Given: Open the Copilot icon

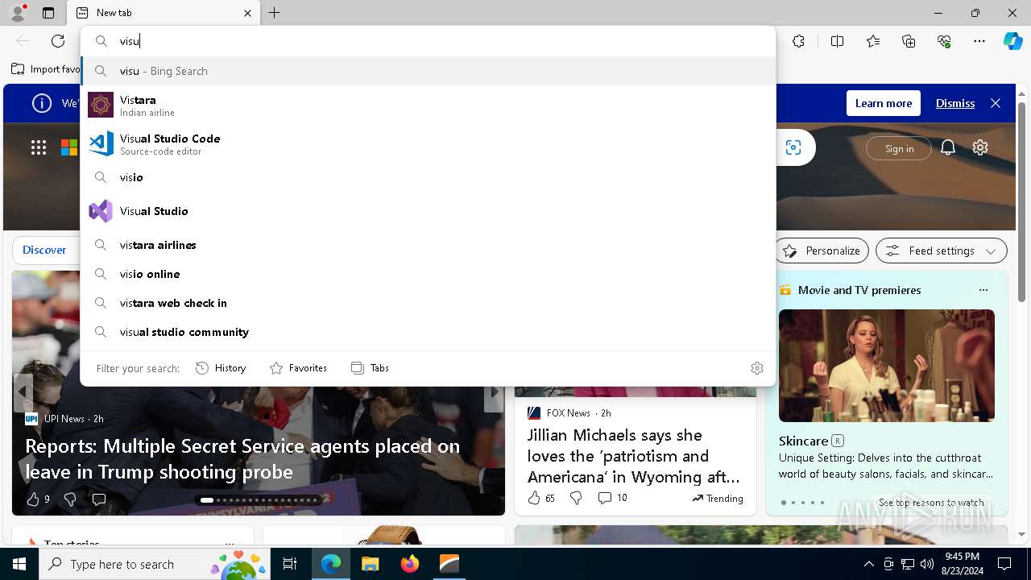Looking at the screenshot, I should (1012, 41).
